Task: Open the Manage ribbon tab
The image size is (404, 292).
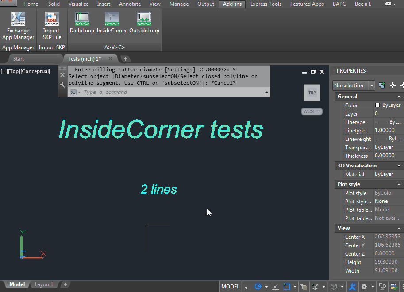Action: click(x=179, y=4)
